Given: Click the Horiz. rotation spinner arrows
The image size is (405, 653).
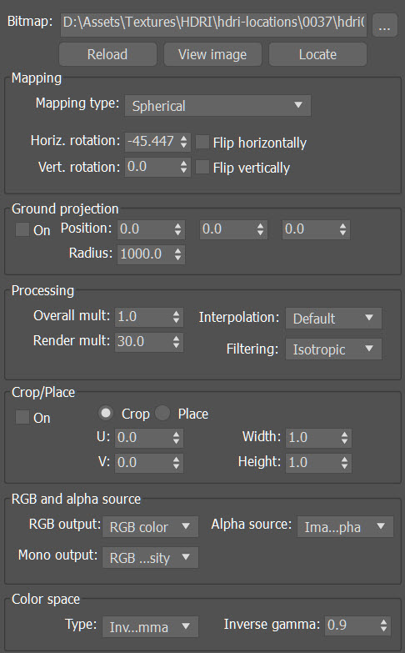Looking at the screenshot, I should click(x=183, y=142).
